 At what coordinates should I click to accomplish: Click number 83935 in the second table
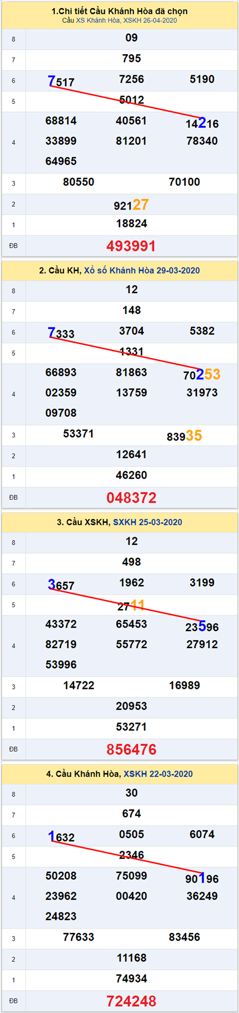pyautogui.click(x=184, y=436)
